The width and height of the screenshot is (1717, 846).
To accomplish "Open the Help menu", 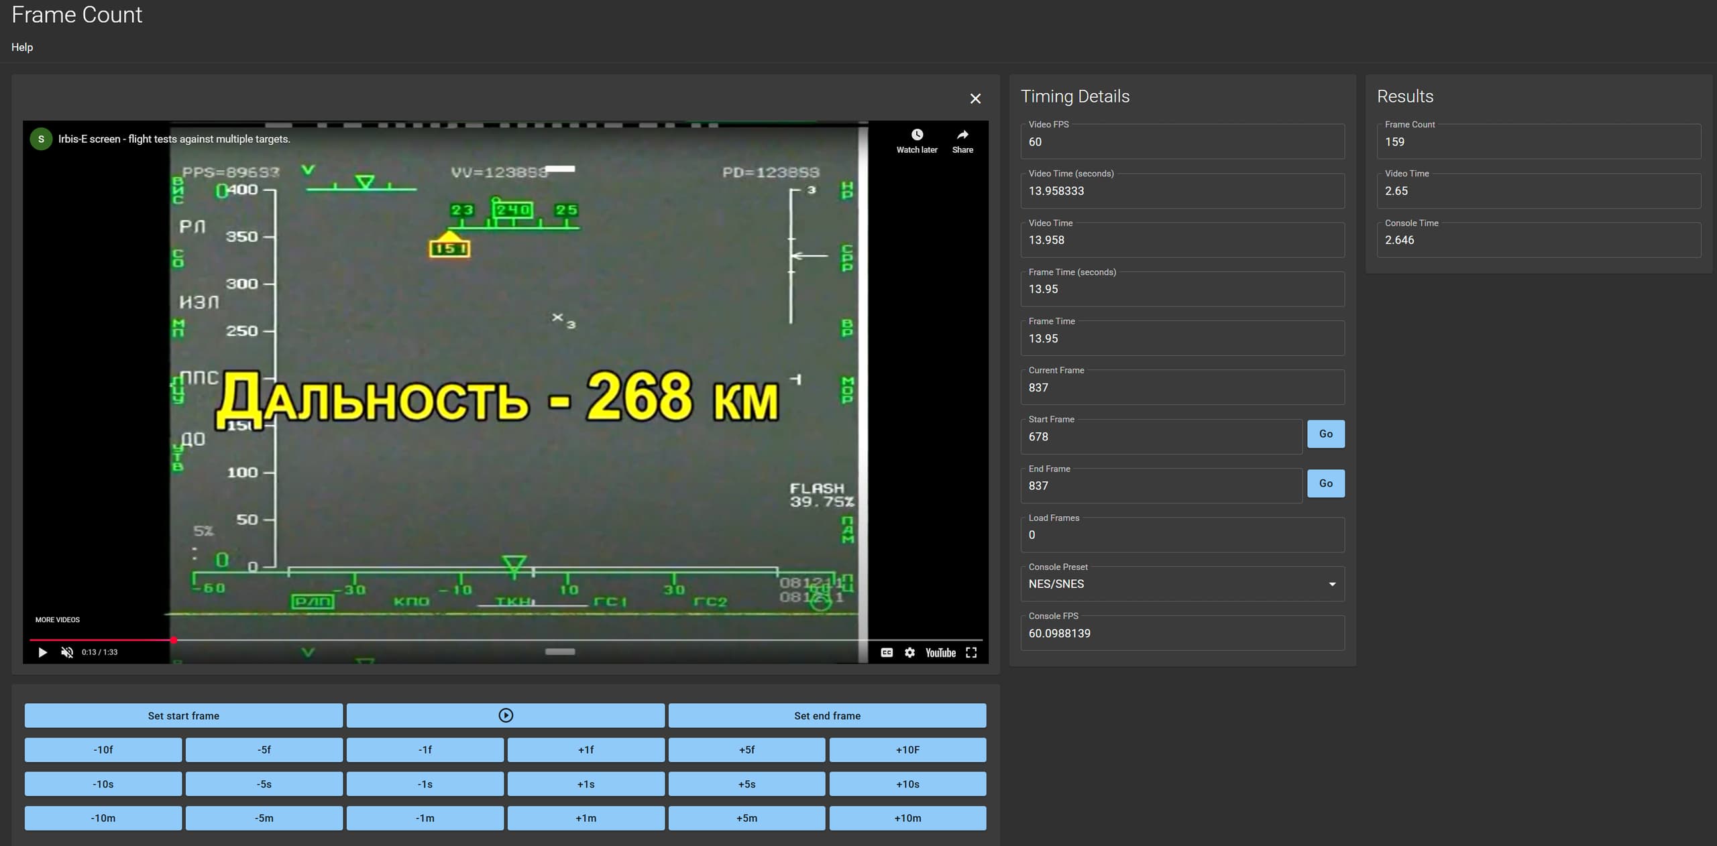I will tap(22, 47).
